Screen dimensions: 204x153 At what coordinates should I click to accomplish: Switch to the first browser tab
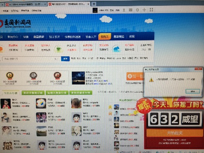coord(24,4)
